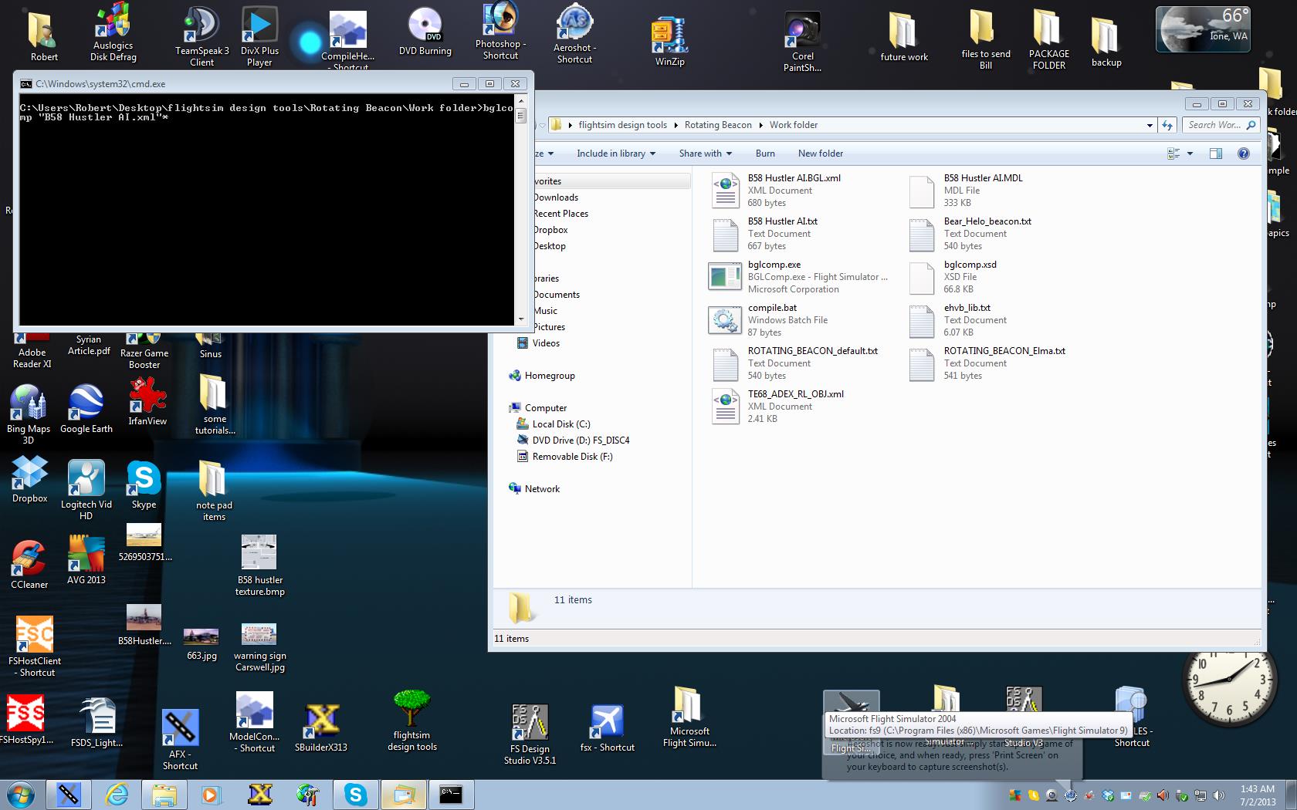
Task: Select Local Disk (C:) in Explorer
Action: [561, 424]
